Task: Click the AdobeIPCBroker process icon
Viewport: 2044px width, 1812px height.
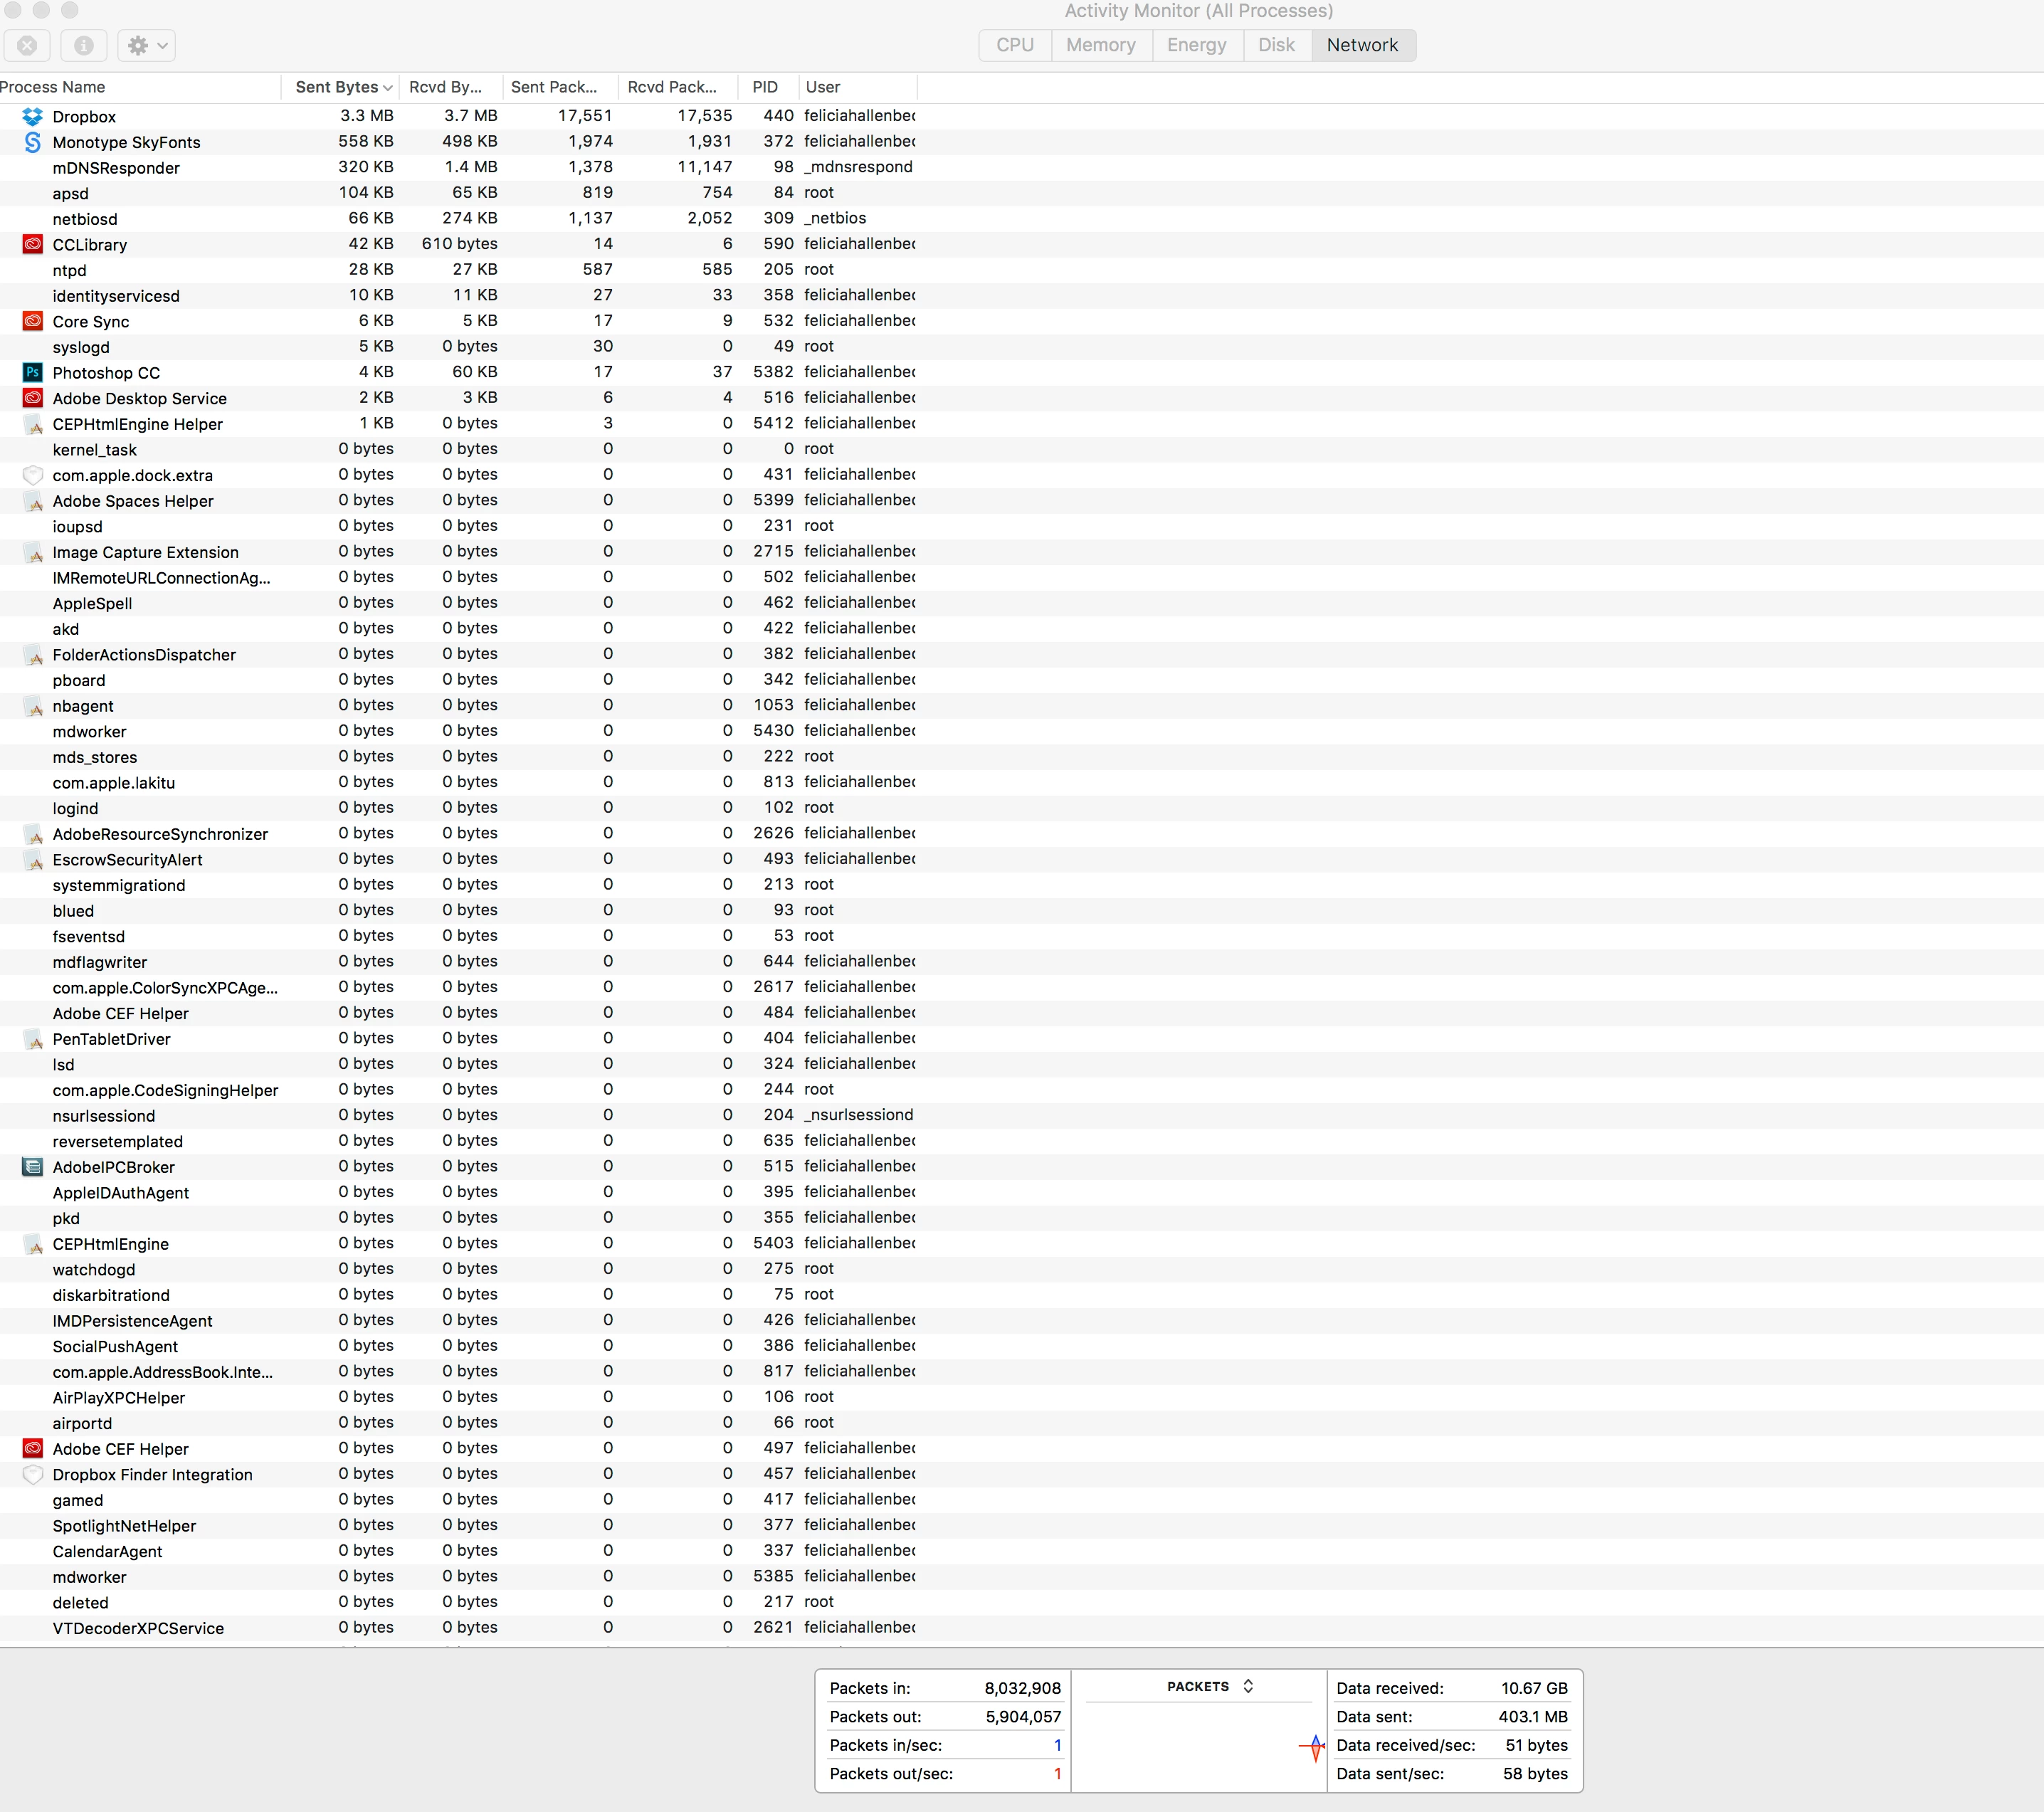Action: click(32, 1166)
